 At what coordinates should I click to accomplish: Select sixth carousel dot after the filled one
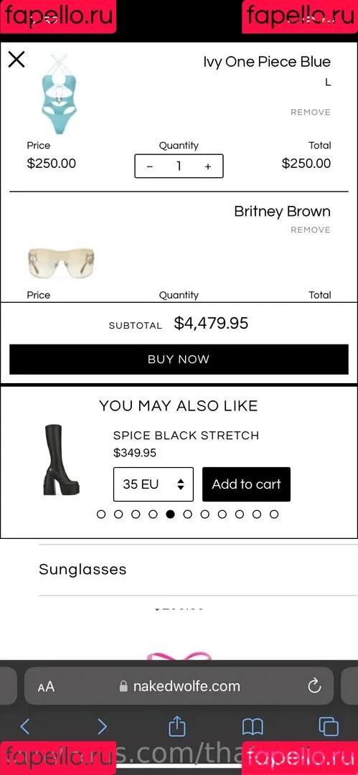pos(274,514)
